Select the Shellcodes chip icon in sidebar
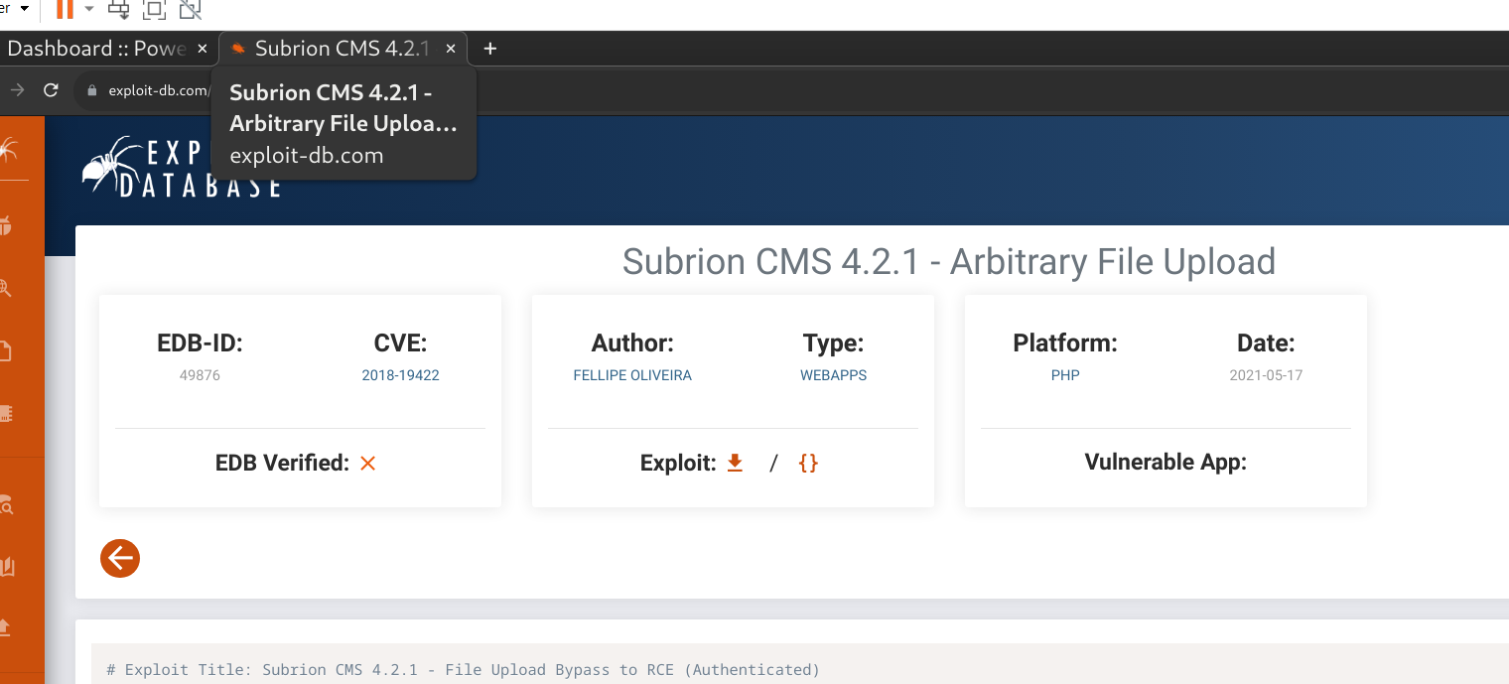The height and width of the screenshot is (684, 1509). 6,413
